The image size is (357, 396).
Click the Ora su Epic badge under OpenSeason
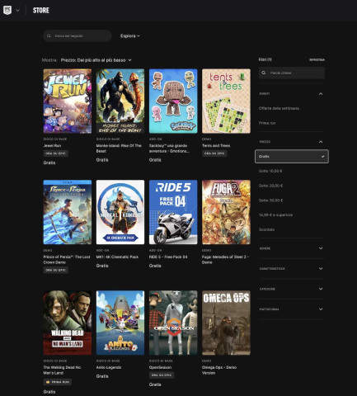click(x=162, y=375)
